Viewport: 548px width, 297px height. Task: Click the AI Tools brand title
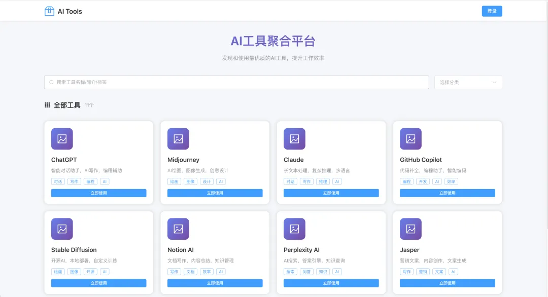click(70, 12)
